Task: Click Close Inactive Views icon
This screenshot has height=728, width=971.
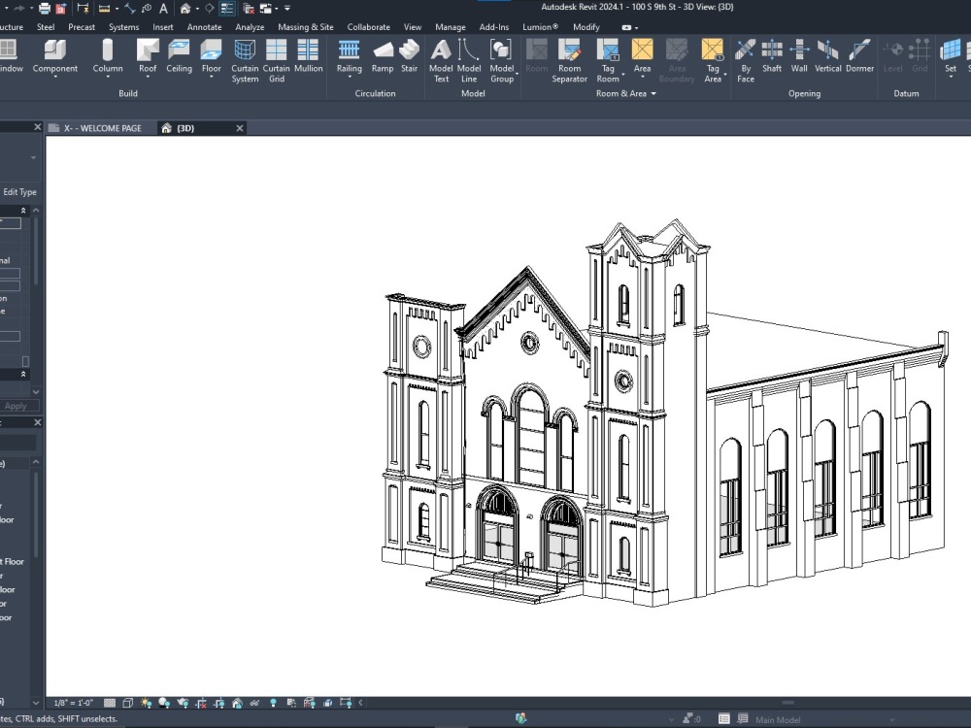Action: (x=249, y=9)
